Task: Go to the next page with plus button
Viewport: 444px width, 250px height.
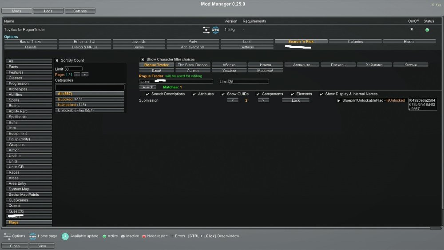Action: (x=85, y=74)
